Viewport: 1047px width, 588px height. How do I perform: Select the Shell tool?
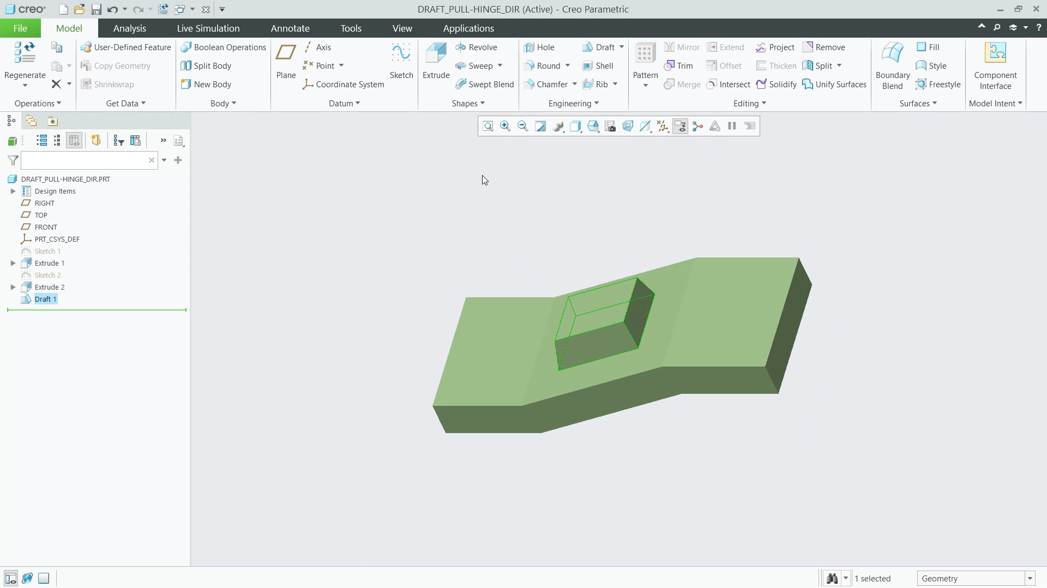[x=598, y=66]
